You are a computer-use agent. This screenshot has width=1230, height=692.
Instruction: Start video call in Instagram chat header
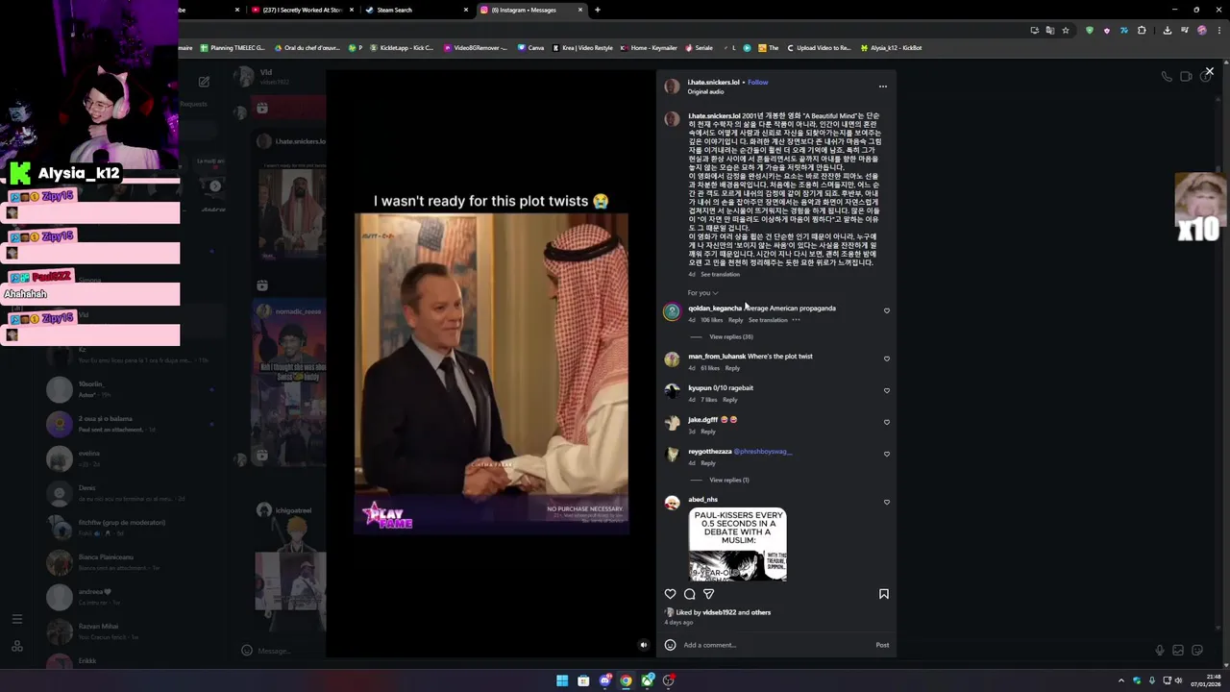pos(1186,77)
